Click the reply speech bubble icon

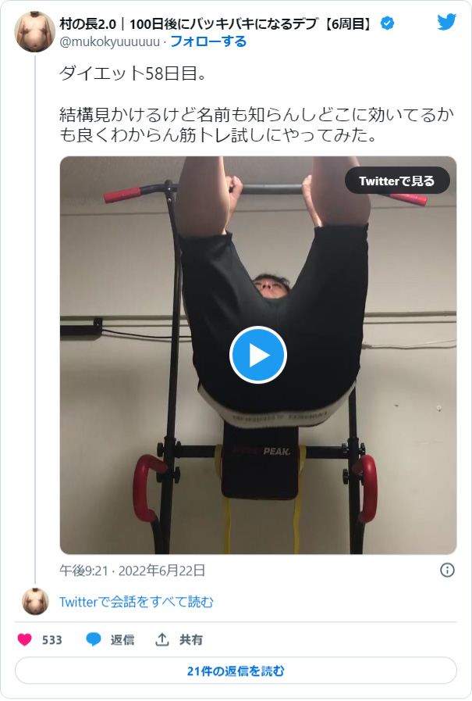click(x=94, y=640)
